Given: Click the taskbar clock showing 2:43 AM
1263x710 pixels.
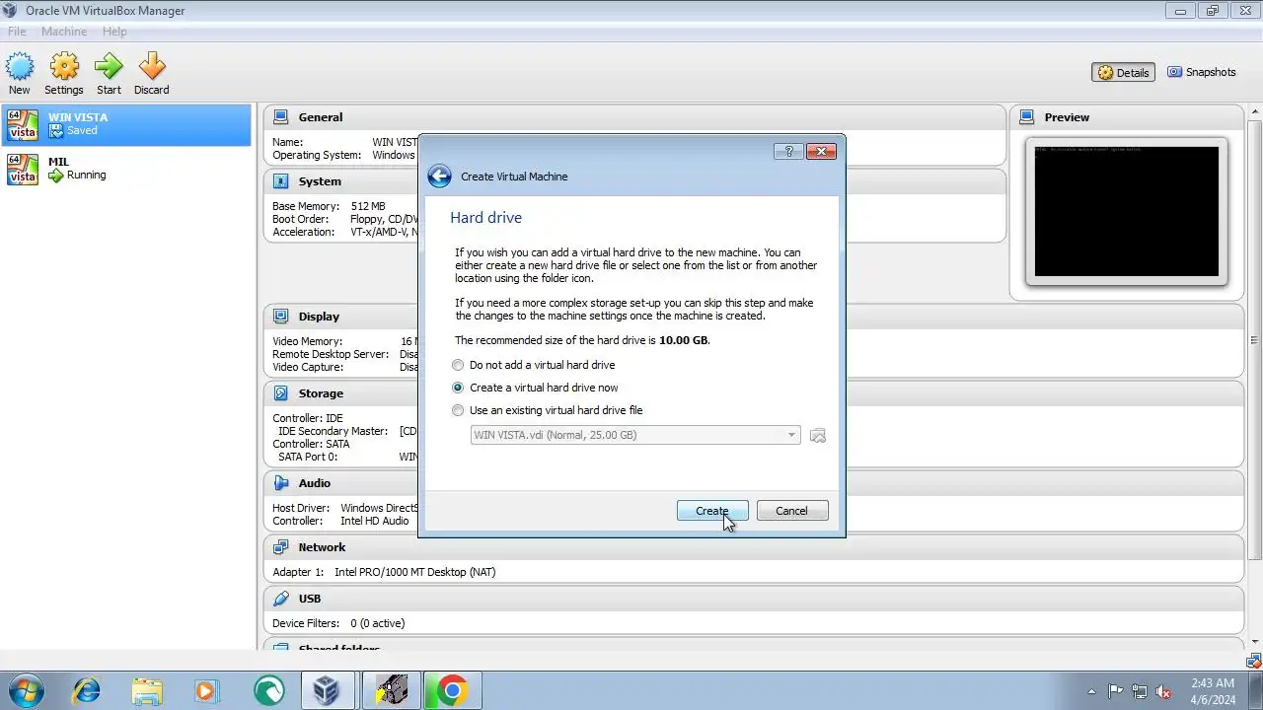Looking at the screenshot, I should 1212,691.
